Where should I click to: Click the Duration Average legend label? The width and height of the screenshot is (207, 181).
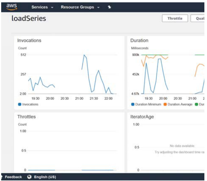click(x=180, y=104)
